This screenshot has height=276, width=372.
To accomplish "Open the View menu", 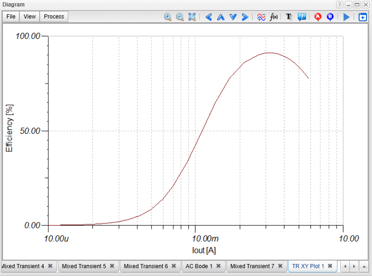I will [30, 17].
